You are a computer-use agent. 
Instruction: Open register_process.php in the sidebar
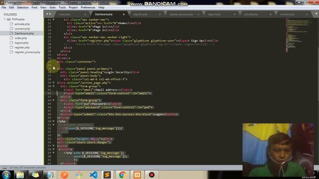[x=27, y=52]
